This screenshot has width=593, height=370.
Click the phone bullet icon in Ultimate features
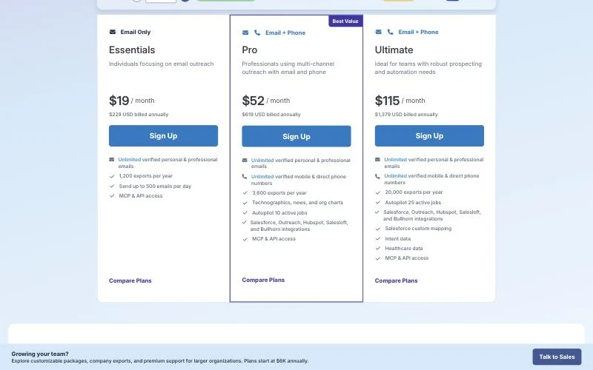pyautogui.click(x=377, y=176)
